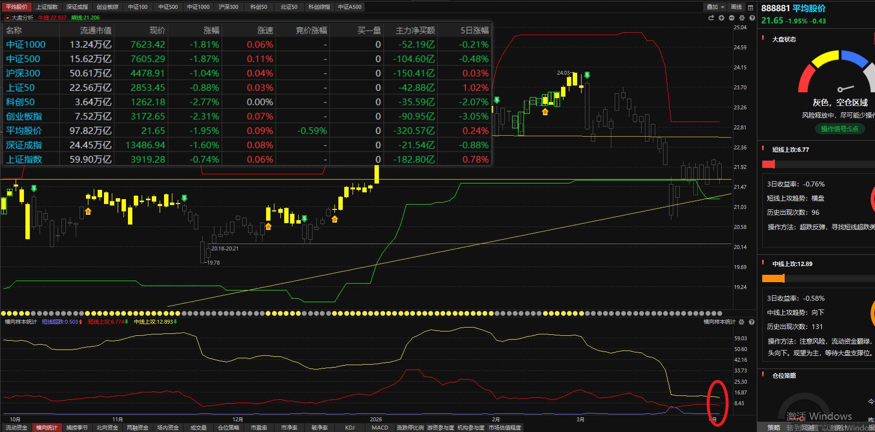Click the grid layout icon beside 画线
The height and width of the screenshot is (432, 875).
[750, 7]
